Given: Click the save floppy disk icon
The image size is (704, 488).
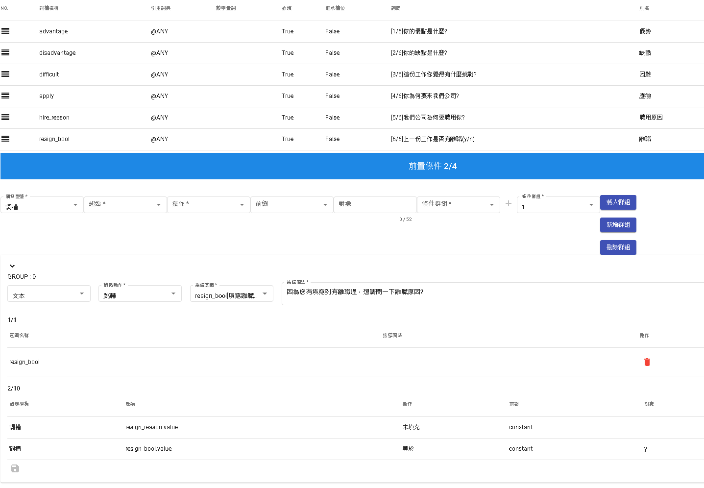Looking at the screenshot, I should (15, 468).
